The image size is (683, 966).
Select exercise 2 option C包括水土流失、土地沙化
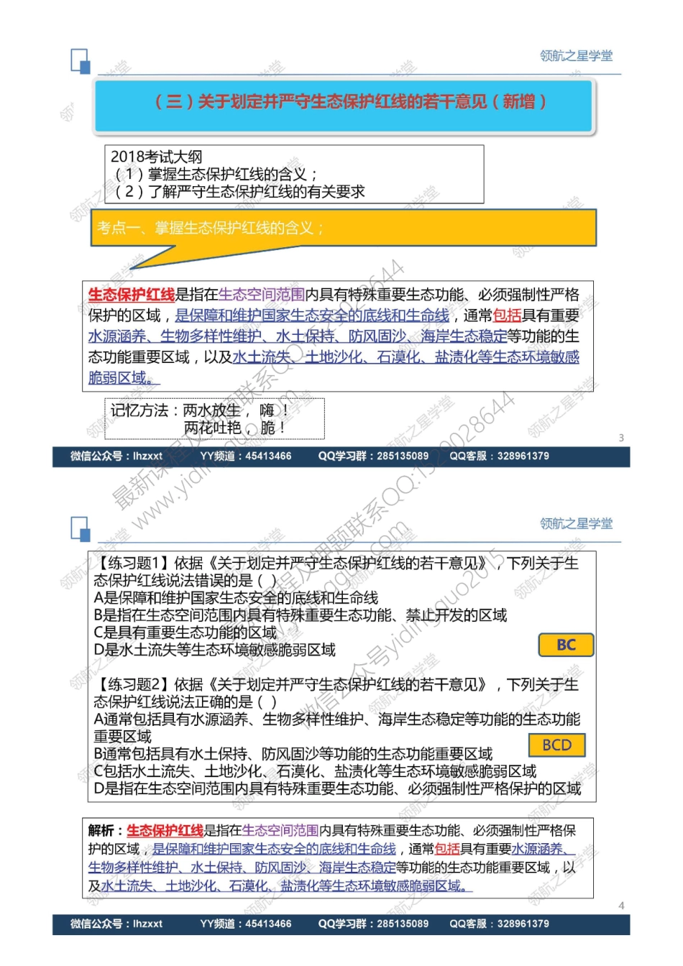tap(315, 771)
